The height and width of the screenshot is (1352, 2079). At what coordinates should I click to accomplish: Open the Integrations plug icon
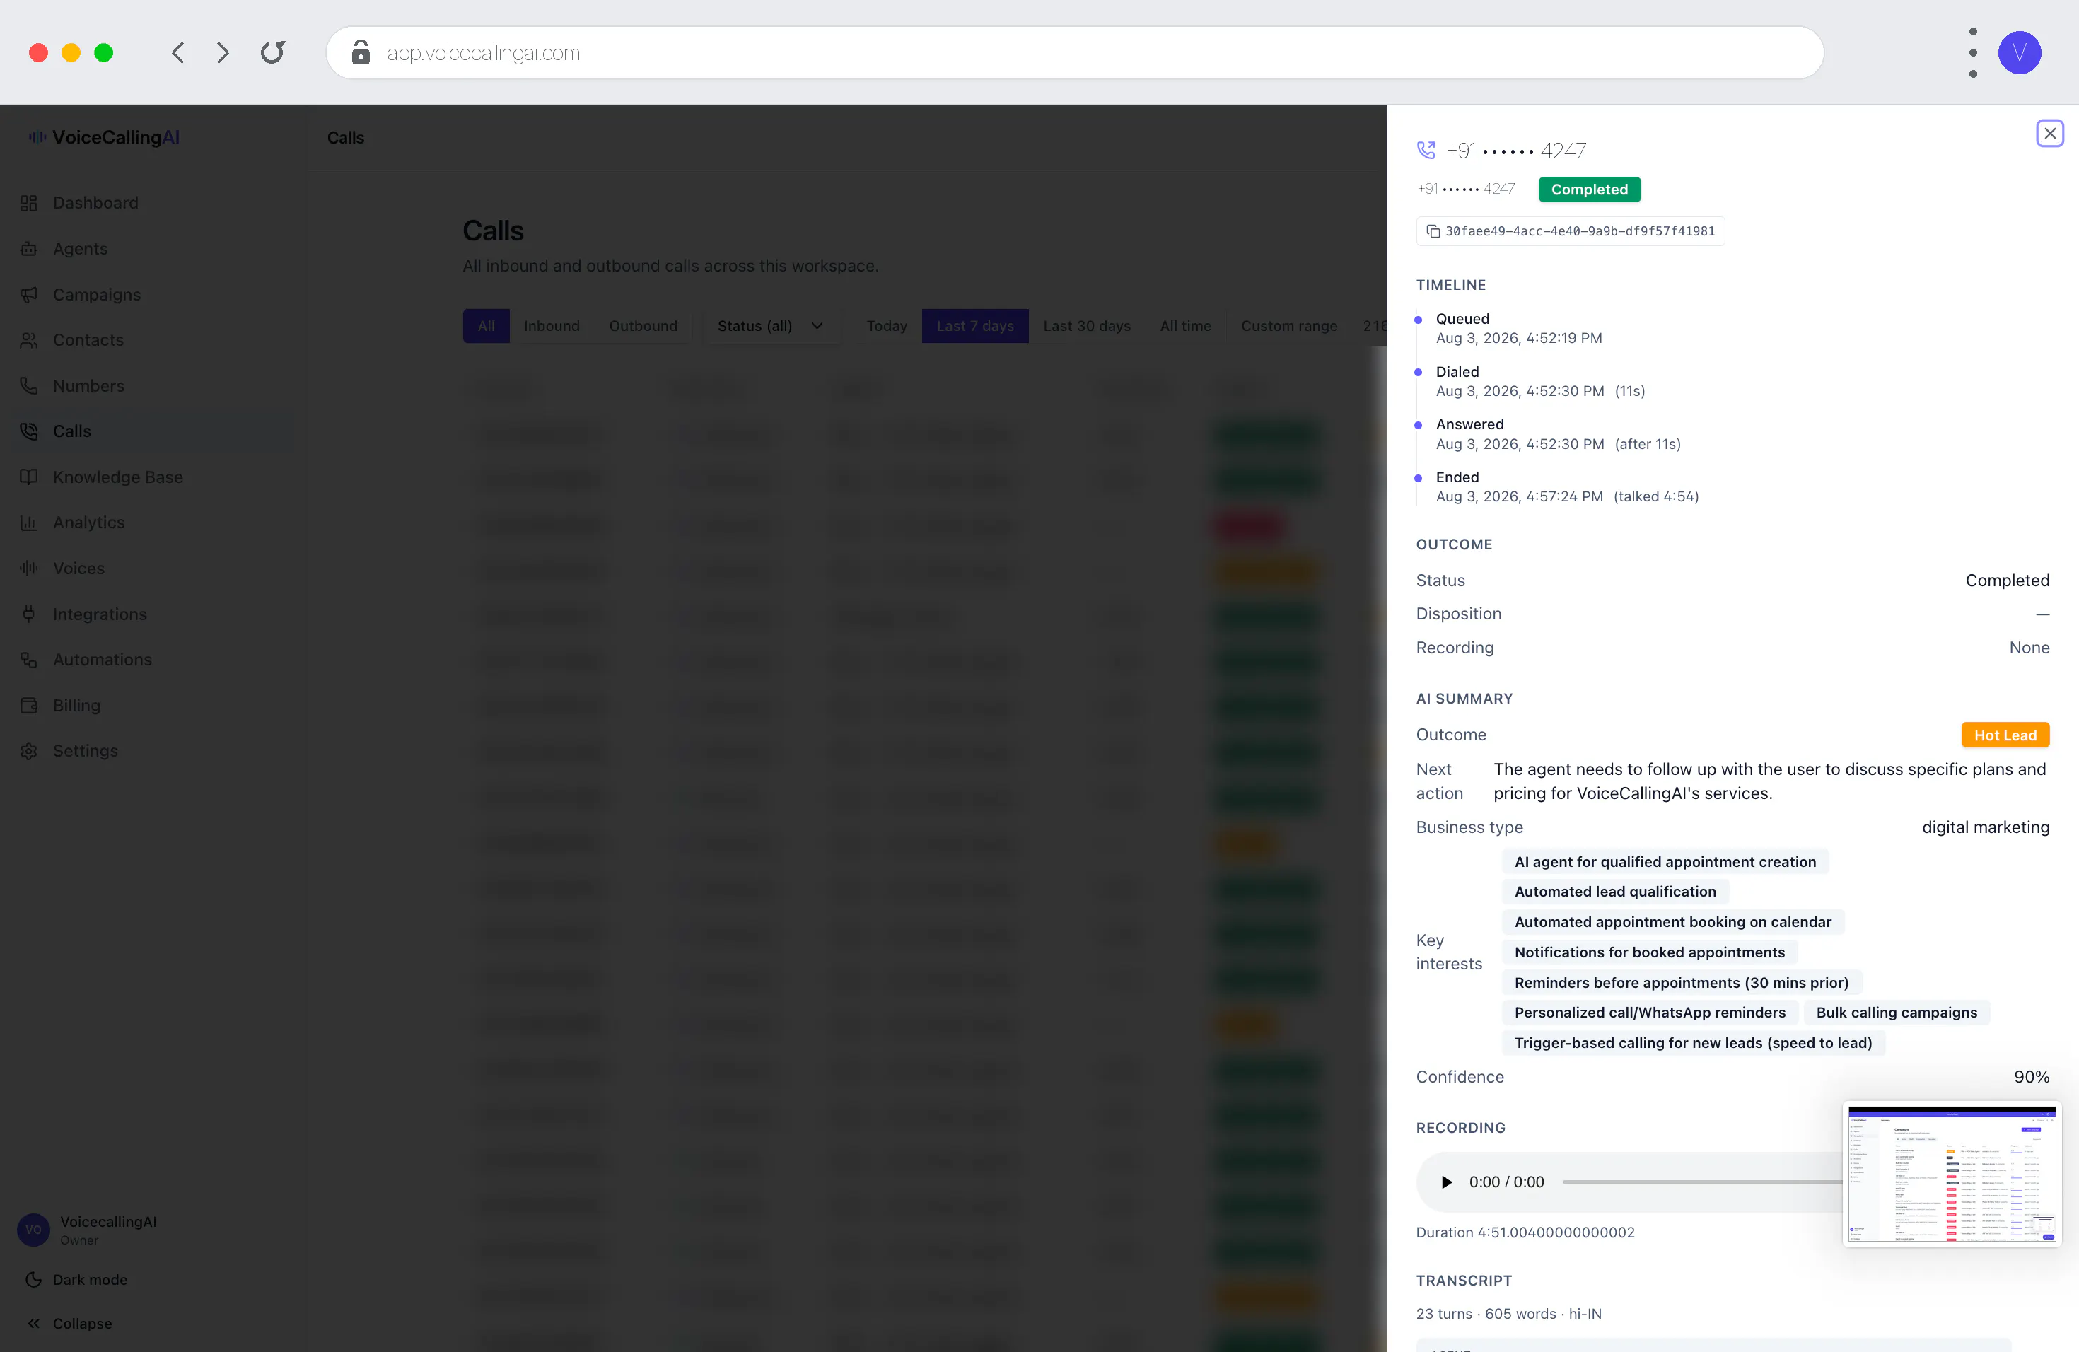tap(29, 614)
